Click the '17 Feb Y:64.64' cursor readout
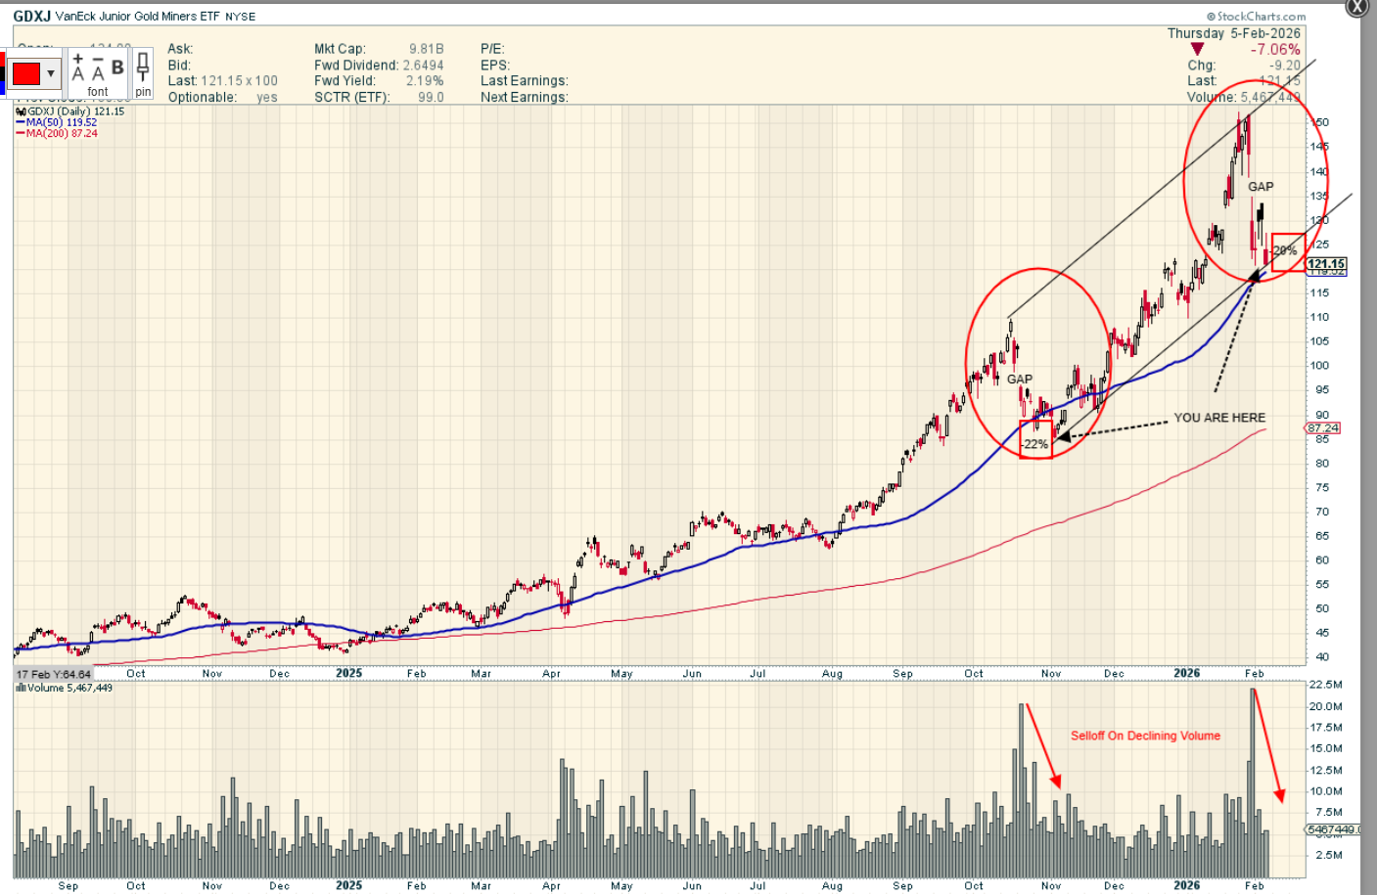1377x895 pixels. tap(54, 675)
